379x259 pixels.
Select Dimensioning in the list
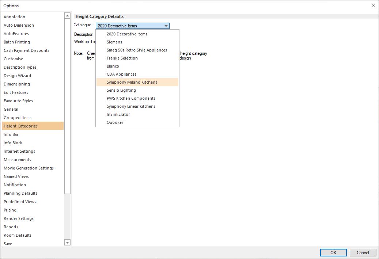tap(33, 84)
